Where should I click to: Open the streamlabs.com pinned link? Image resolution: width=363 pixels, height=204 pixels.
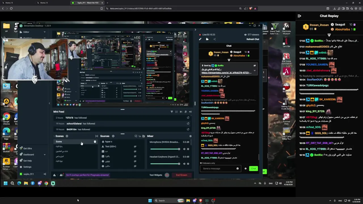[x=226, y=73]
